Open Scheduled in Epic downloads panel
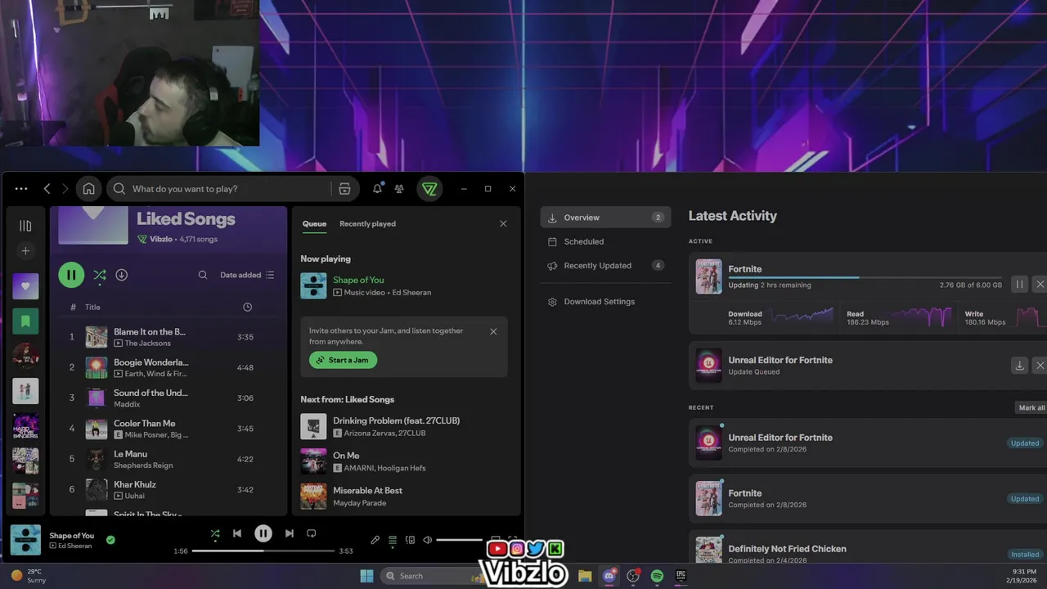Screen dimensions: 1047x589 pos(605,241)
